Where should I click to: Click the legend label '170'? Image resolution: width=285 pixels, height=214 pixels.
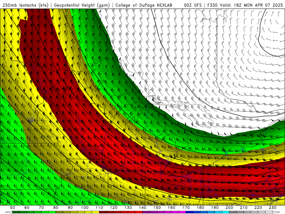(x=186, y=208)
